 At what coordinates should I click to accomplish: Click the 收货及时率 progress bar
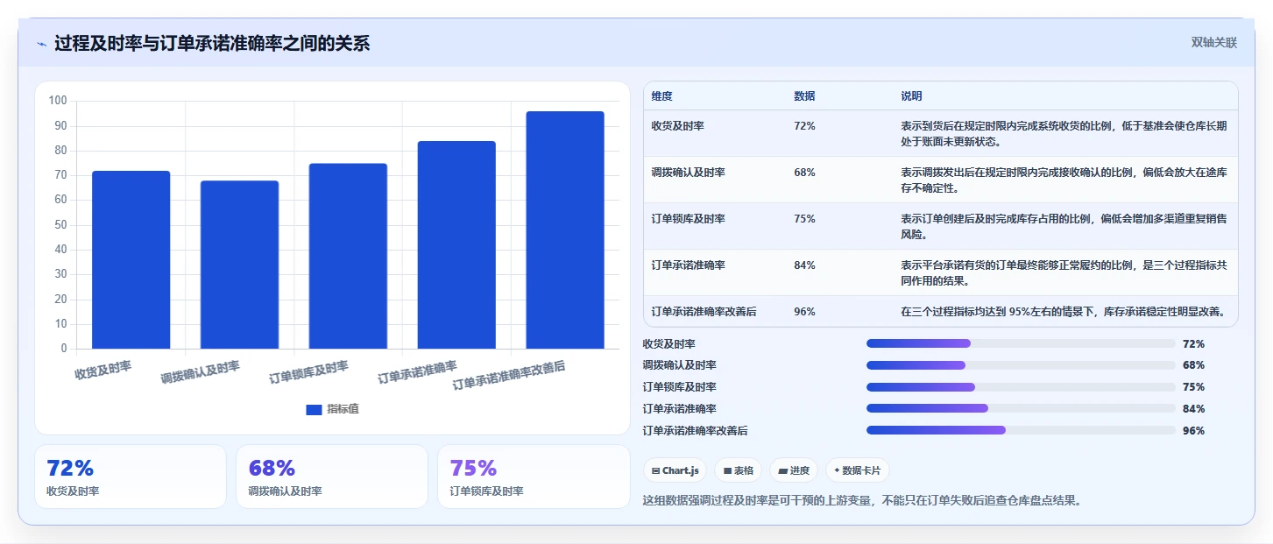click(x=1021, y=343)
